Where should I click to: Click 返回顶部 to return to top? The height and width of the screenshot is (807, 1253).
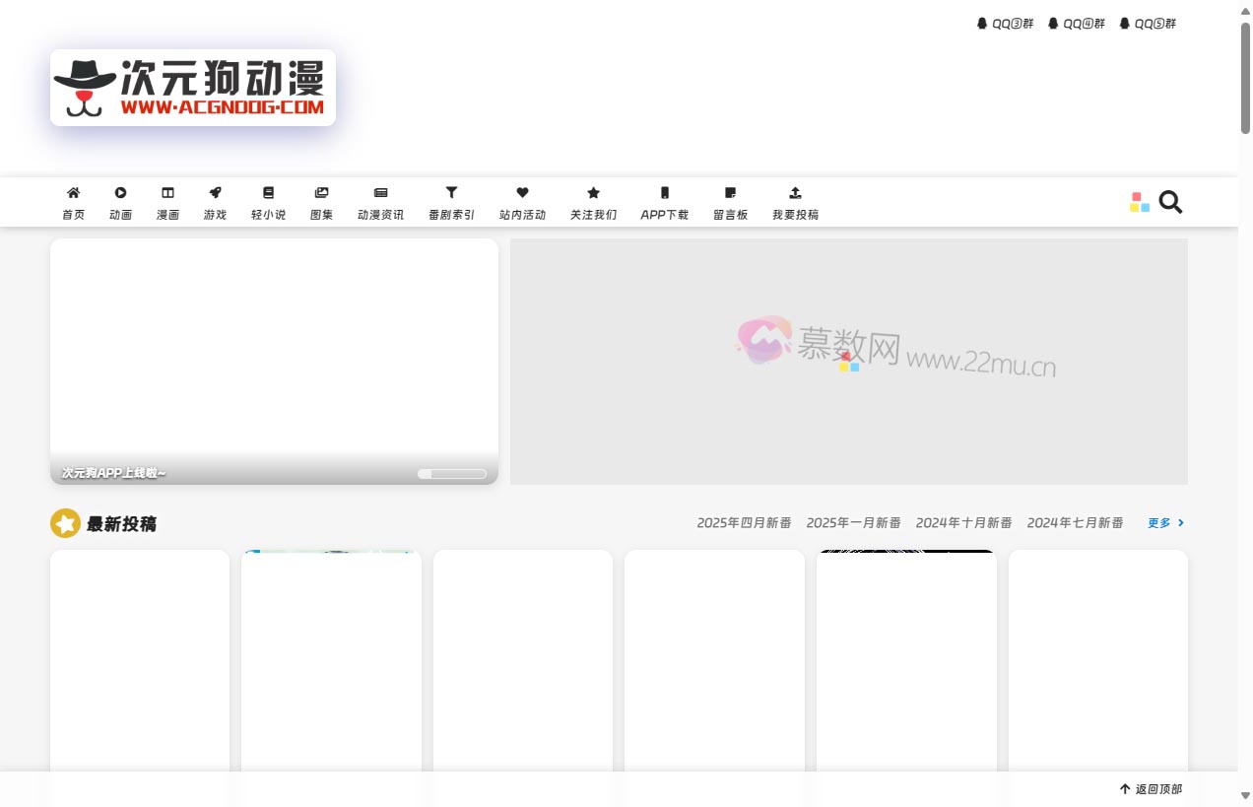click(x=1152, y=789)
